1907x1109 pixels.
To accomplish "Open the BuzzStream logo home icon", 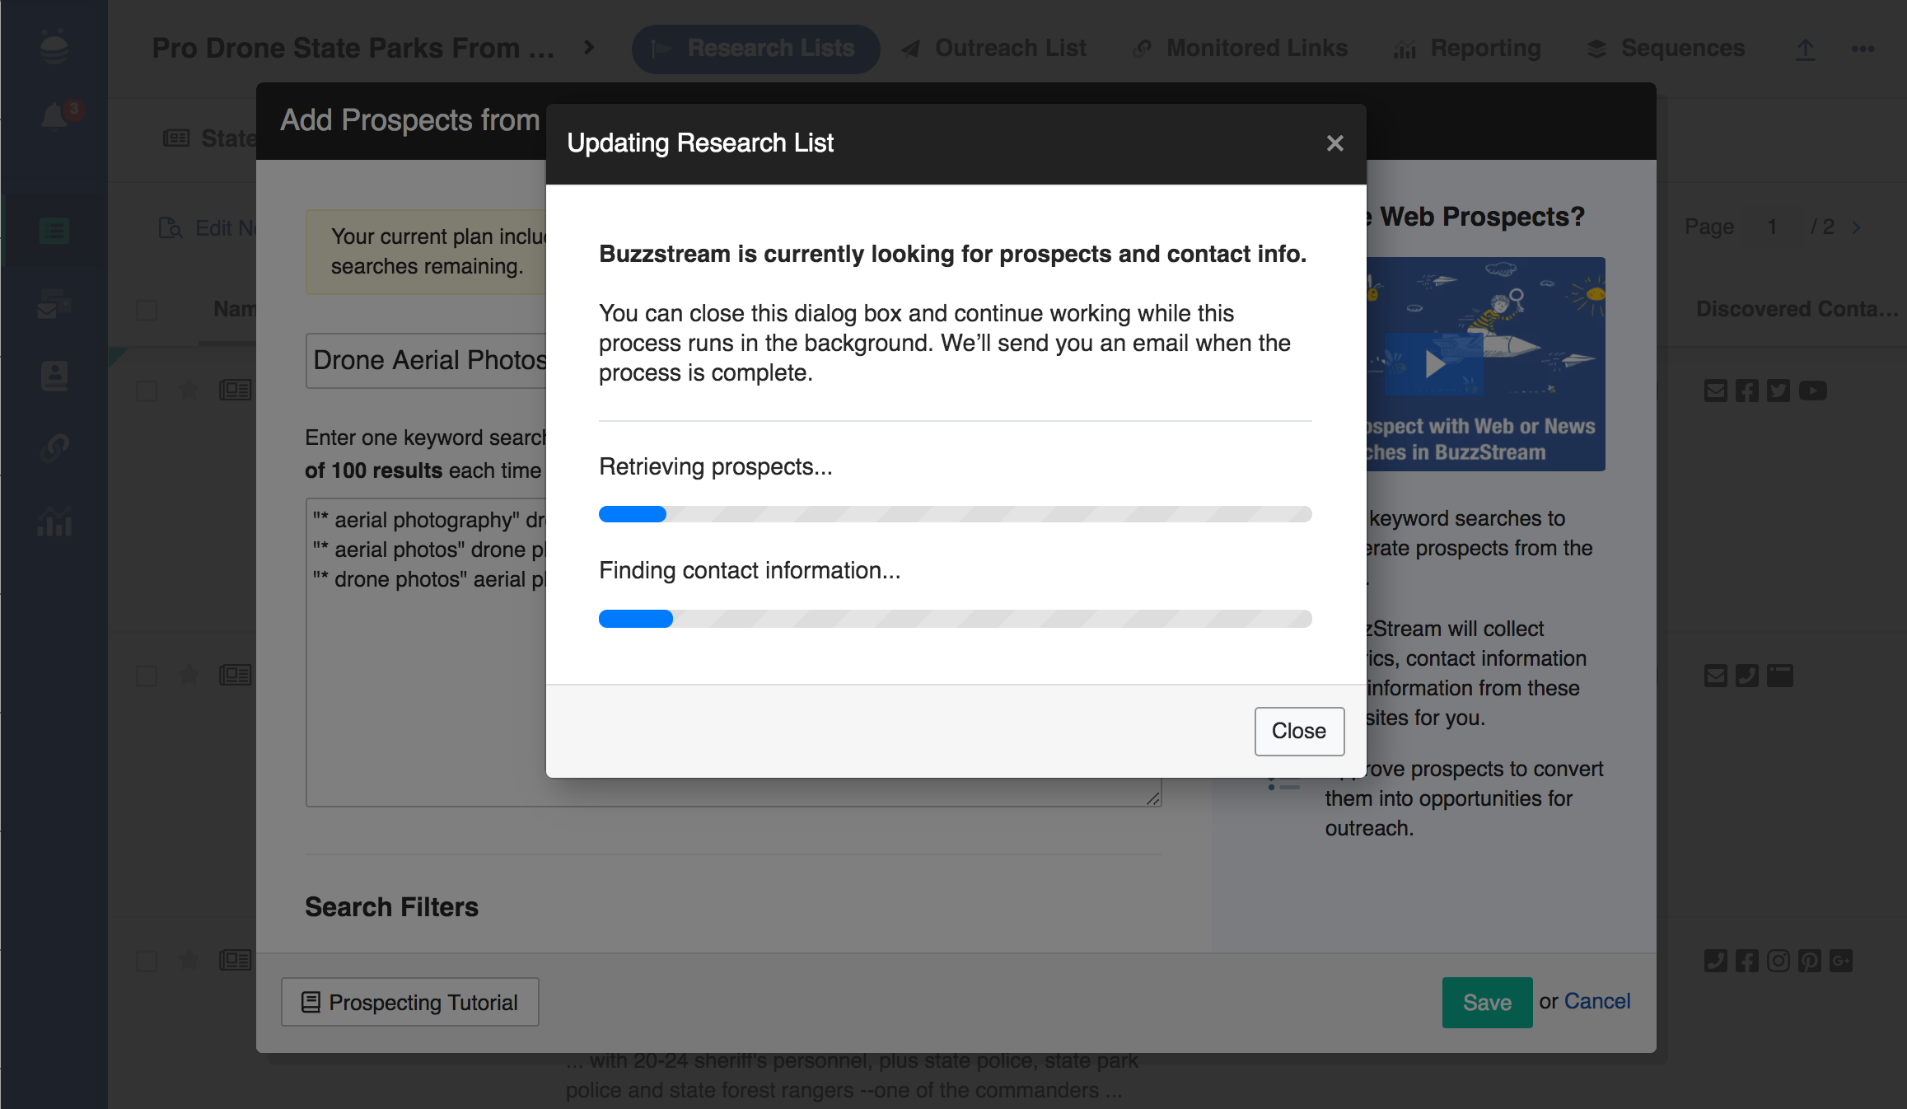I will coord(54,46).
